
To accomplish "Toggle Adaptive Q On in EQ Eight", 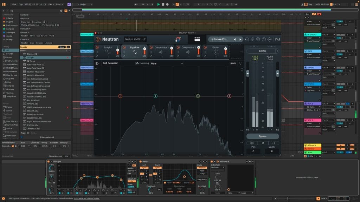I will pos(132,181).
